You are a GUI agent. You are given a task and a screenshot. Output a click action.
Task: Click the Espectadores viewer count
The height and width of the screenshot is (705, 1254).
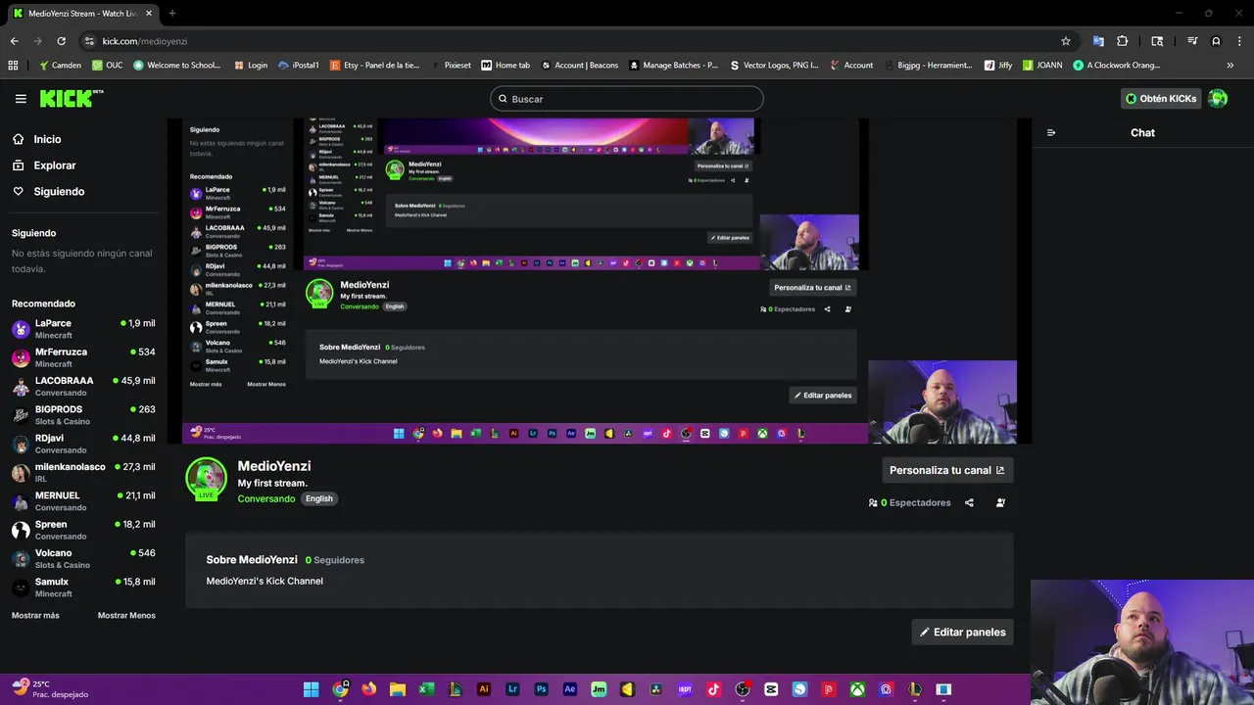coord(910,503)
